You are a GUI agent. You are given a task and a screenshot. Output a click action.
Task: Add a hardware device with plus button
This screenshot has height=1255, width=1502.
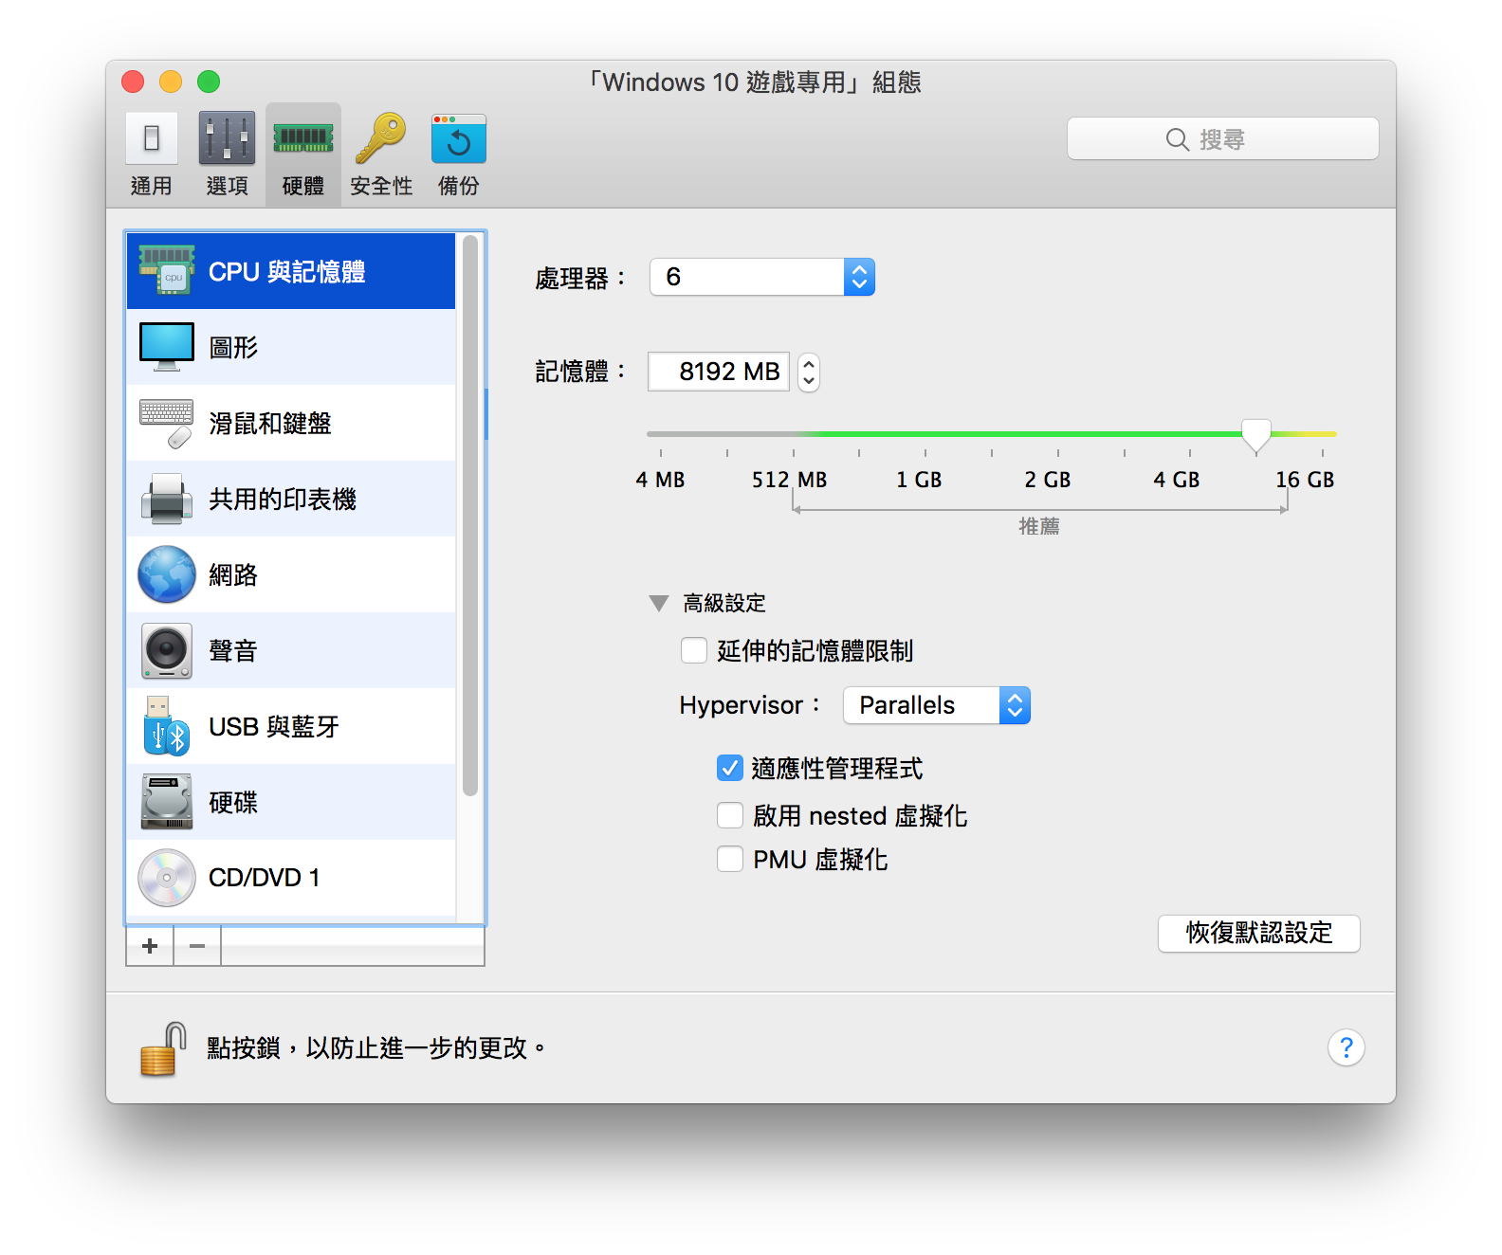[x=150, y=946]
